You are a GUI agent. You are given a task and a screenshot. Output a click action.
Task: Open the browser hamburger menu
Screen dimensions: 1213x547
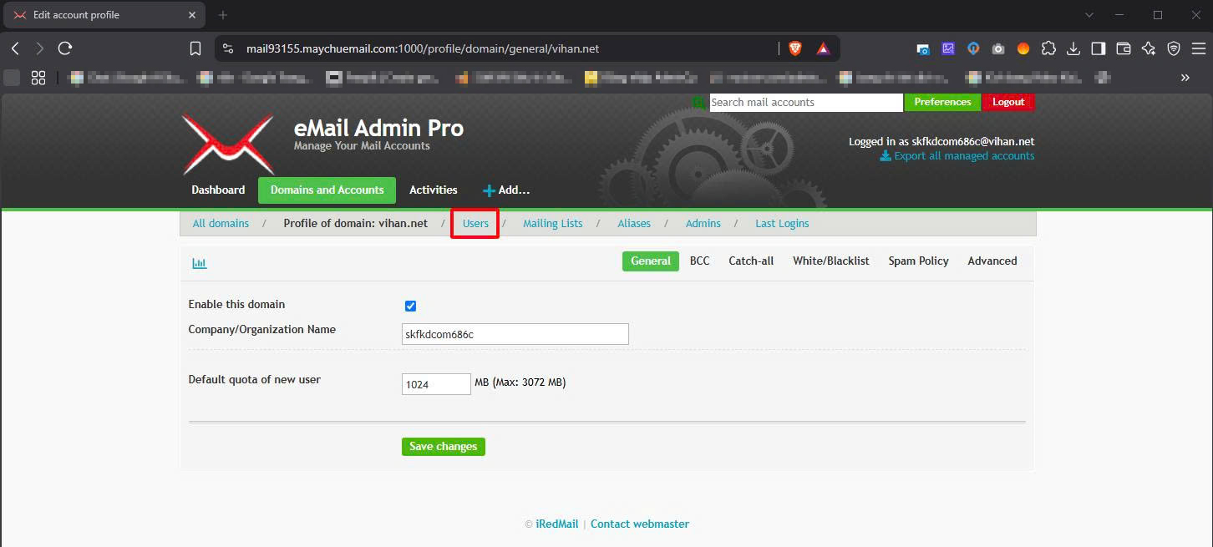(1198, 48)
